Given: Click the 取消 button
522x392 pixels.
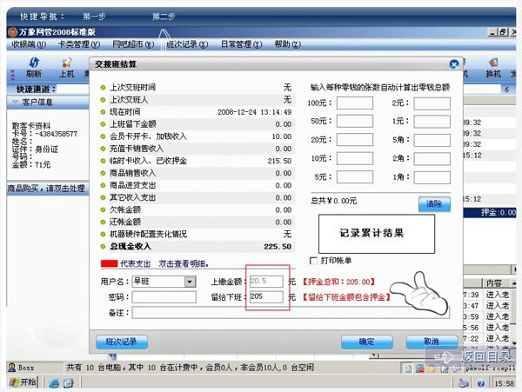Looking at the screenshot, I should 432,342.
